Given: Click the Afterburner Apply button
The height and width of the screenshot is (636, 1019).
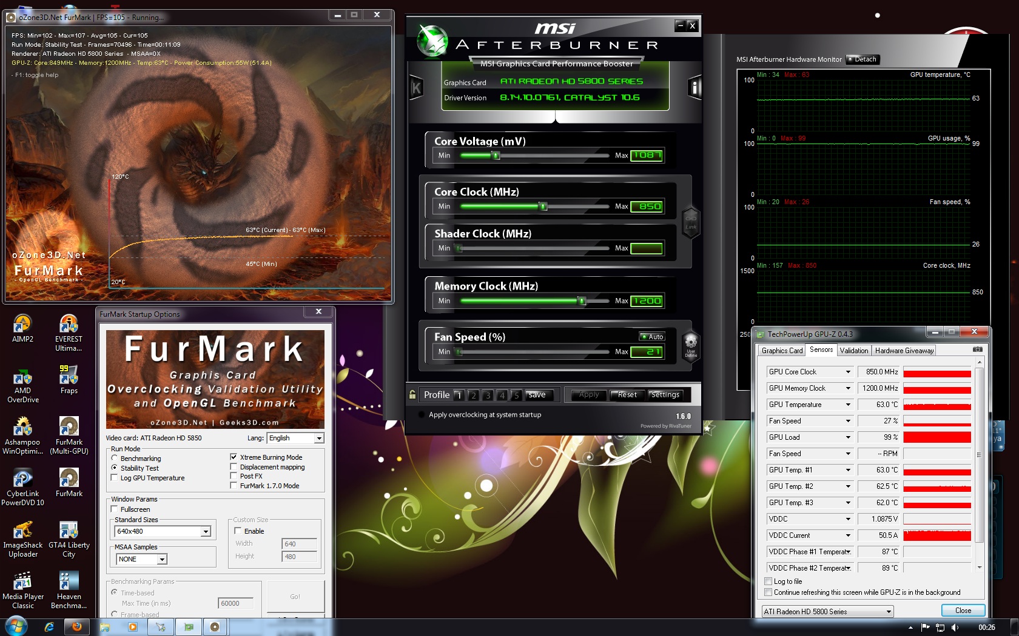Looking at the screenshot, I should click(x=588, y=395).
